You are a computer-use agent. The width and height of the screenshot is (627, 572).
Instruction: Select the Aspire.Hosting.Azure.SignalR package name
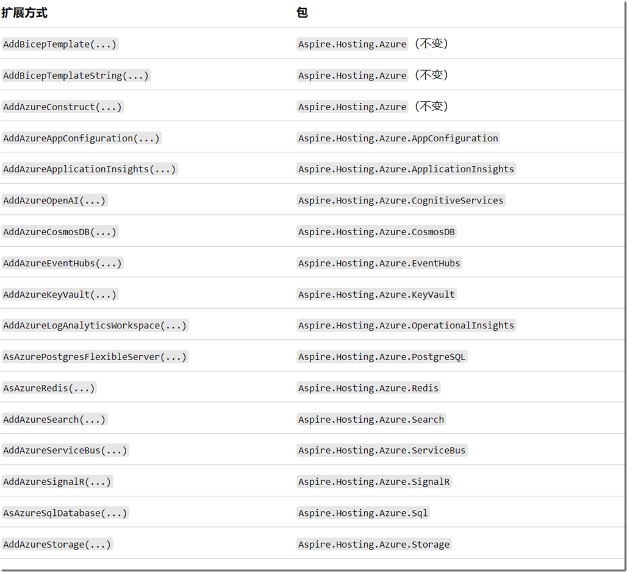click(x=374, y=481)
